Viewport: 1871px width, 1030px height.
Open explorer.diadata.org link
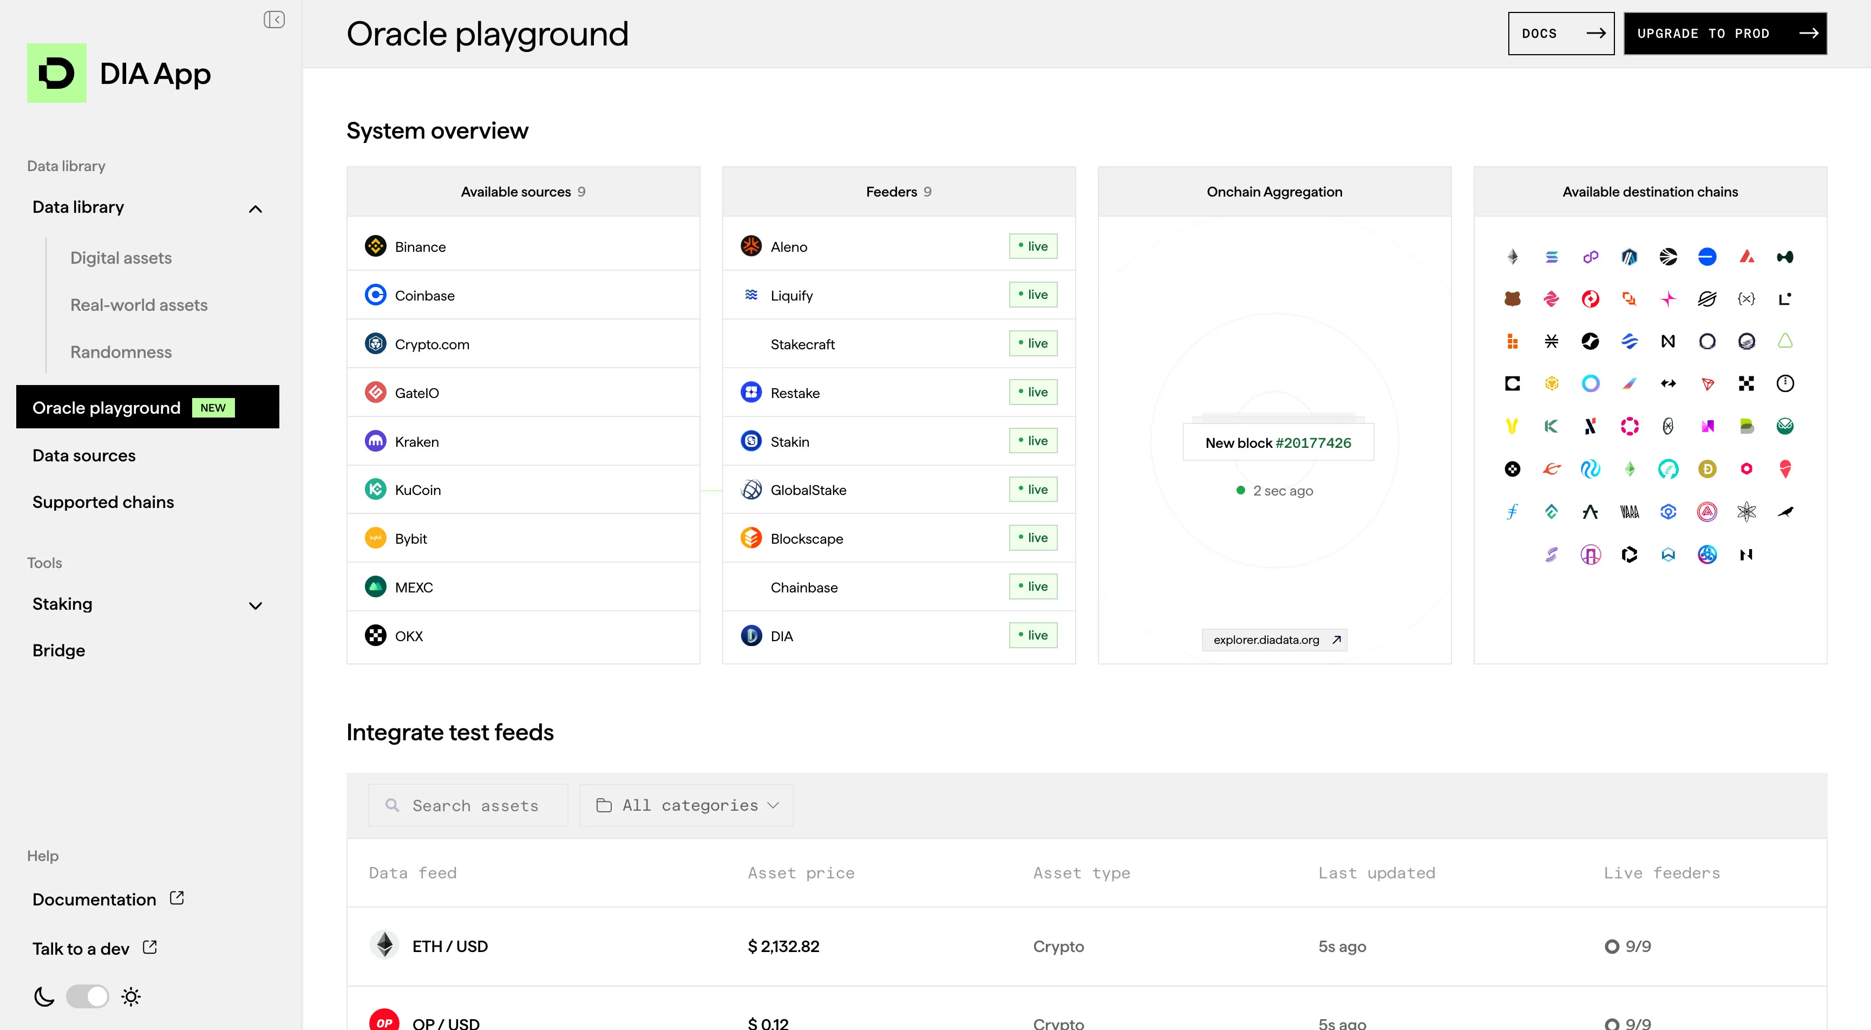[x=1275, y=640]
